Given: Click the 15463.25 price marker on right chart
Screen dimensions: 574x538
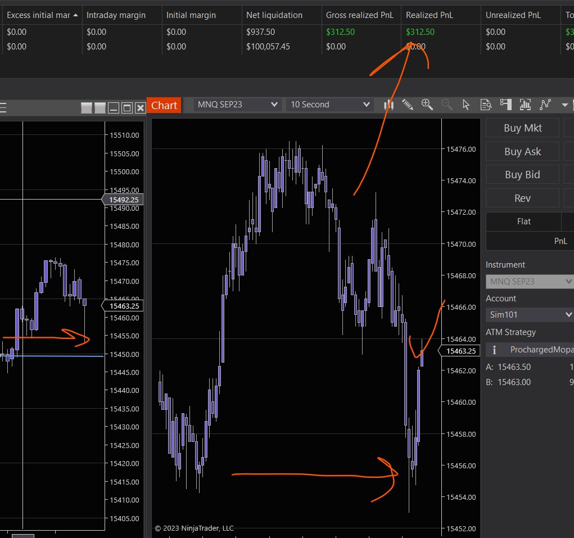Looking at the screenshot, I should 459,351.
